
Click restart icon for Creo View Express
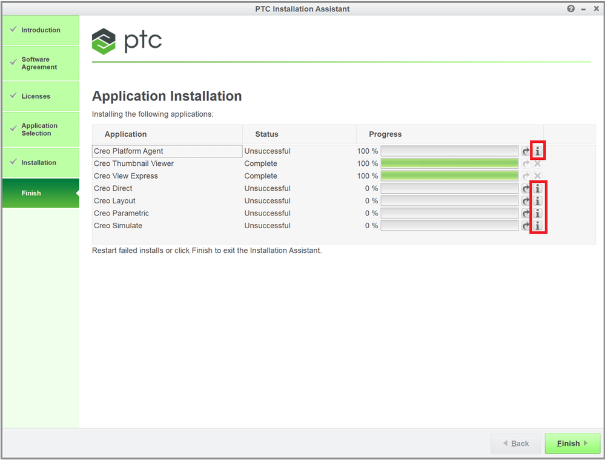526,176
